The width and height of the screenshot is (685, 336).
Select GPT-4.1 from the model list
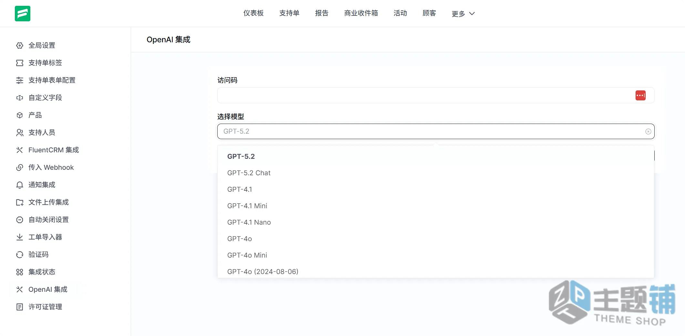click(x=436, y=189)
